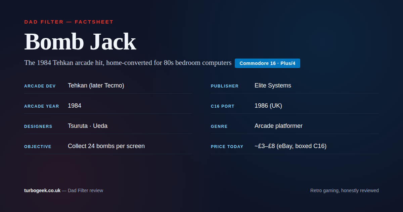Select the ~£3–£8 eBay price value
The width and height of the screenshot is (403, 212).
(290, 146)
